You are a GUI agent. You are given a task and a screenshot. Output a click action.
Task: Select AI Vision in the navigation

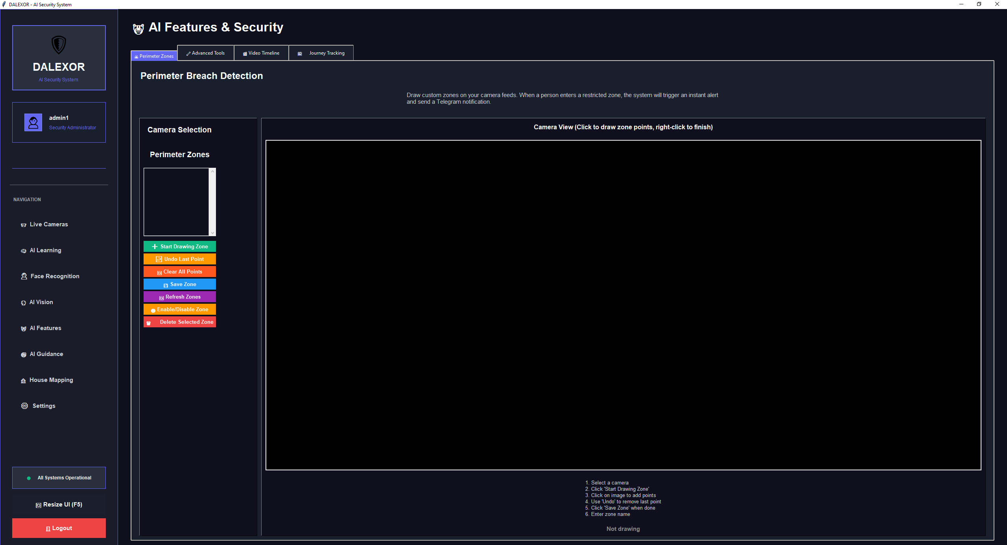(x=41, y=302)
